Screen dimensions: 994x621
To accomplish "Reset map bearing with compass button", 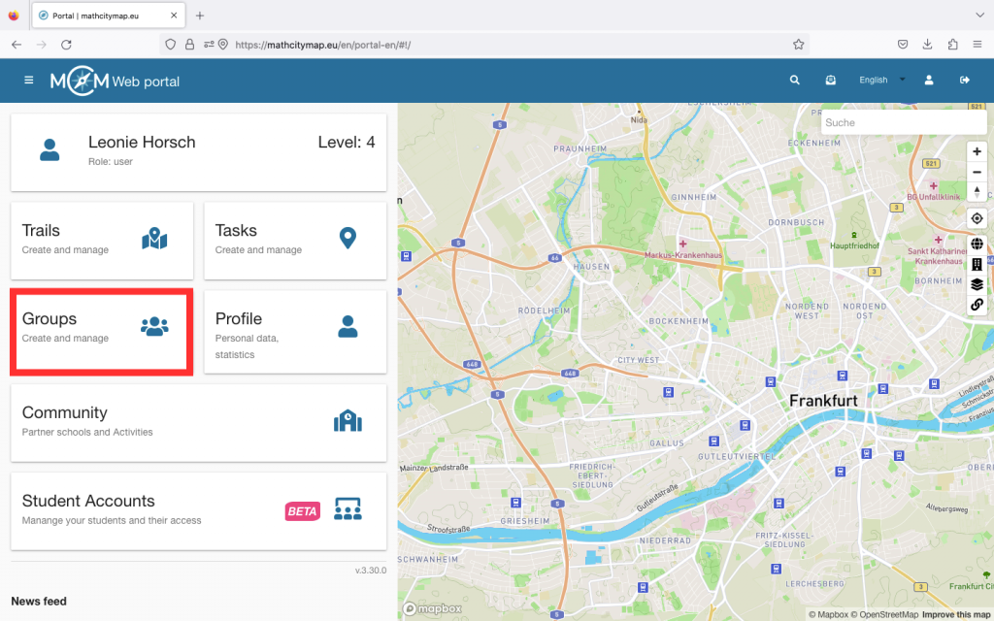I will coord(977,192).
